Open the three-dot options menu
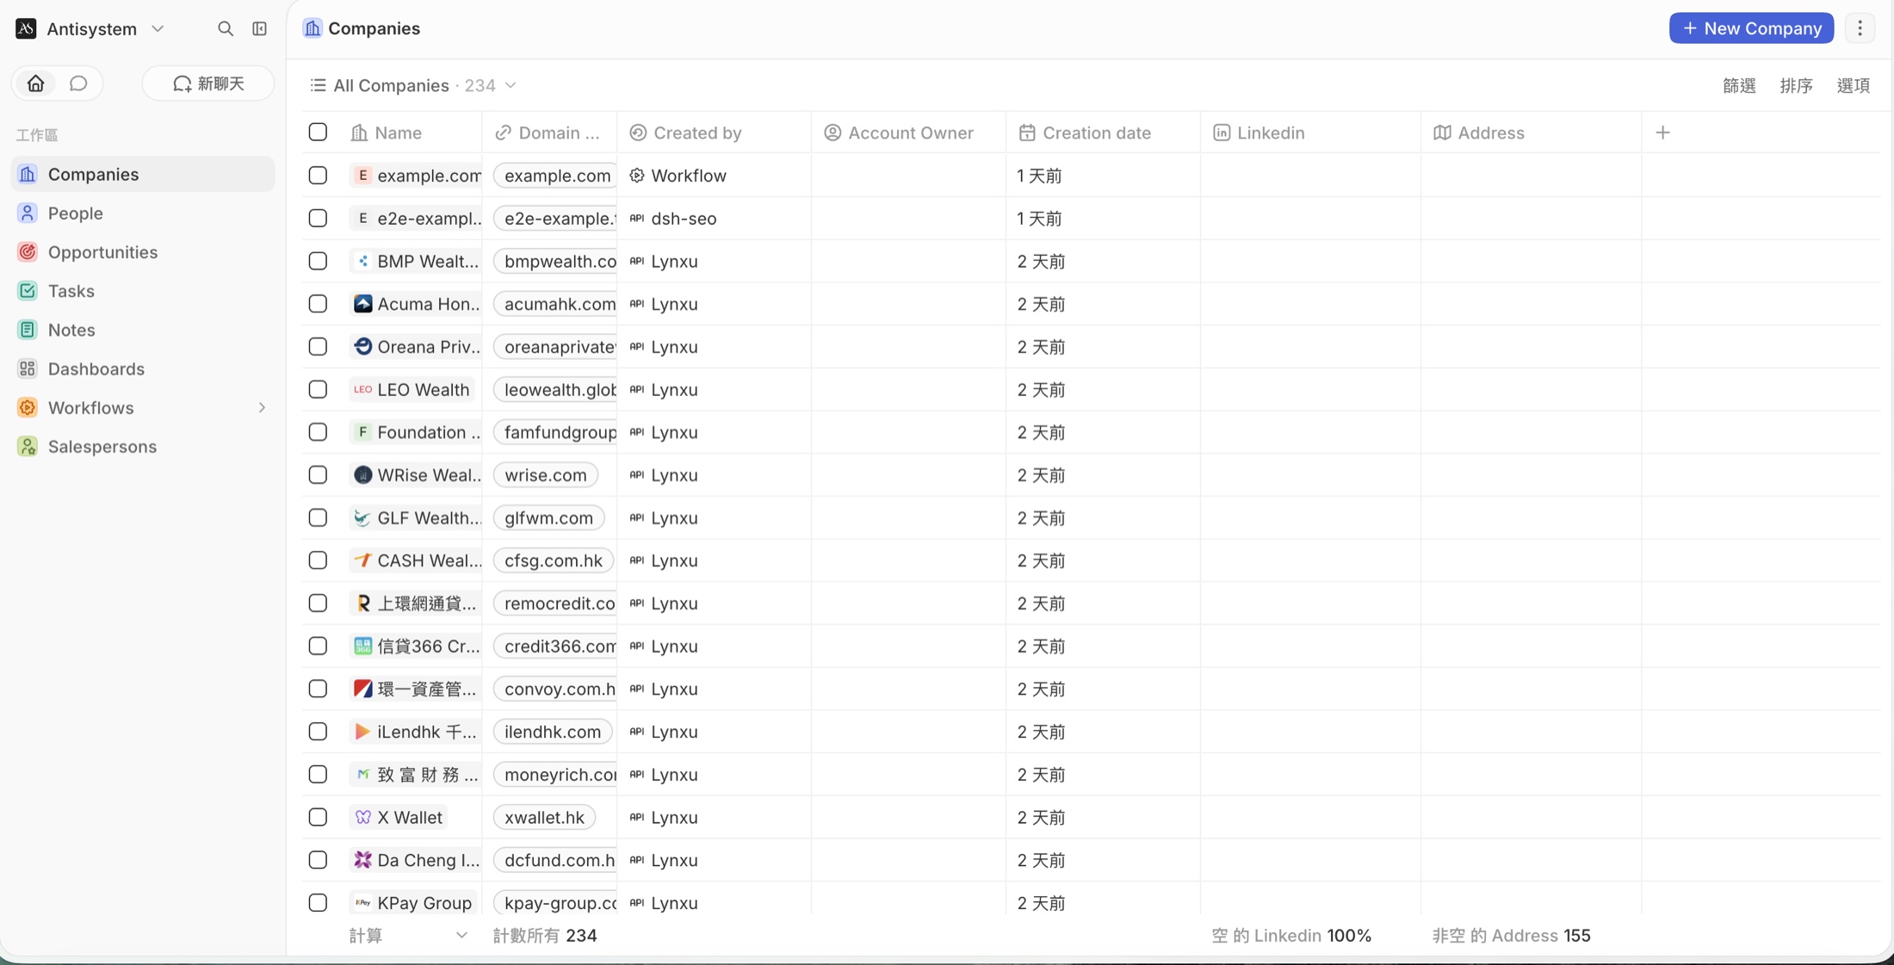Screen dimensions: 1894x965 coord(1860,28)
